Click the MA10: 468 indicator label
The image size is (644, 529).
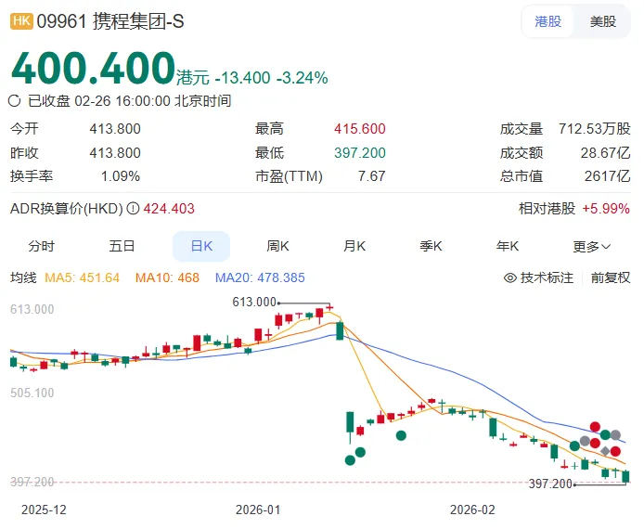tap(167, 278)
